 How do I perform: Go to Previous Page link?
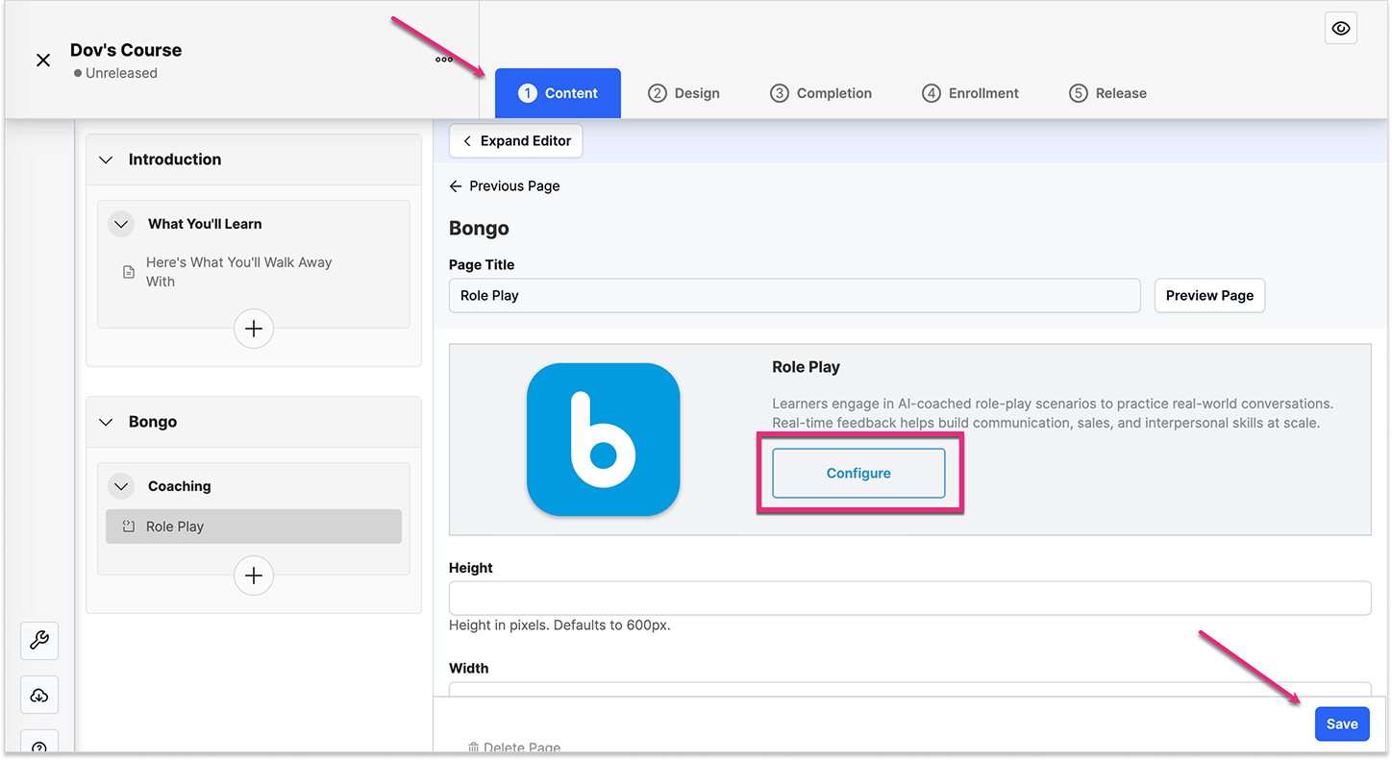(x=505, y=186)
